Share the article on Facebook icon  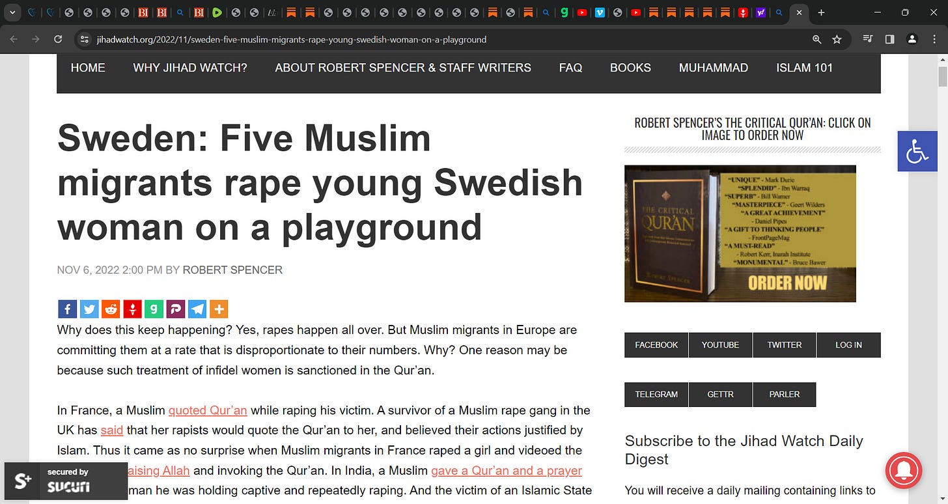[68, 309]
